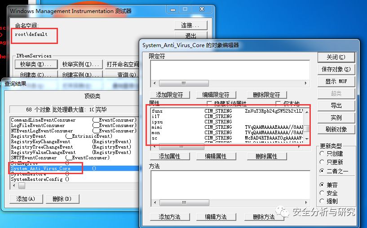Select RegistryTreeChangeEvent class row
The image size is (367, 228).
pos(75,147)
